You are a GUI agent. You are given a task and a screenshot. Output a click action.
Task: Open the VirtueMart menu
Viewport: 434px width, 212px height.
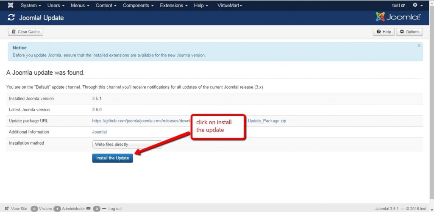[230, 5]
